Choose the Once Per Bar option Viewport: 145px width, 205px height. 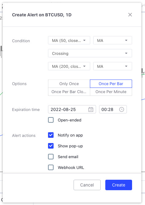tap(111, 84)
